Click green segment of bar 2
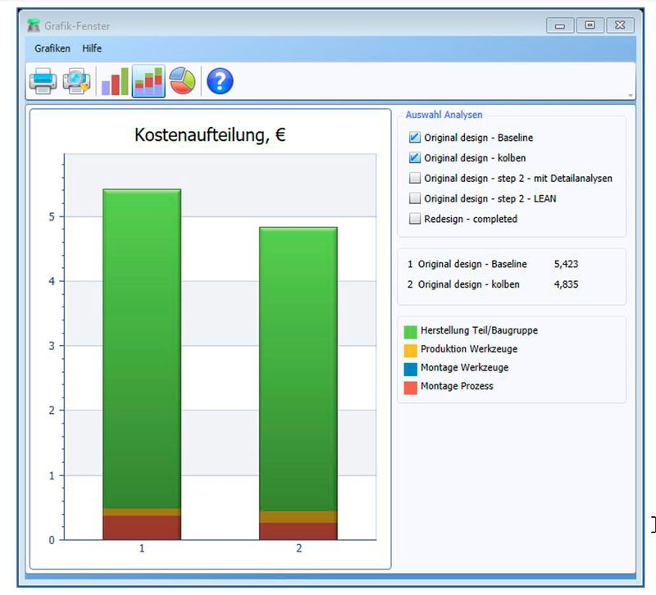 pyautogui.click(x=298, y=369)
